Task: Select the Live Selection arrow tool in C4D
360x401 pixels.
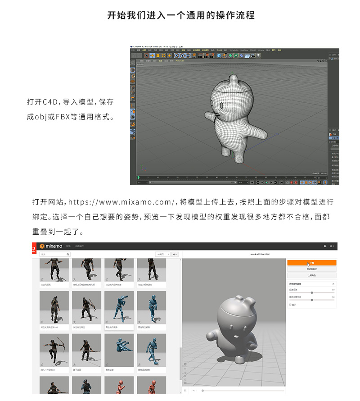Action: click(x=147, y=55)
